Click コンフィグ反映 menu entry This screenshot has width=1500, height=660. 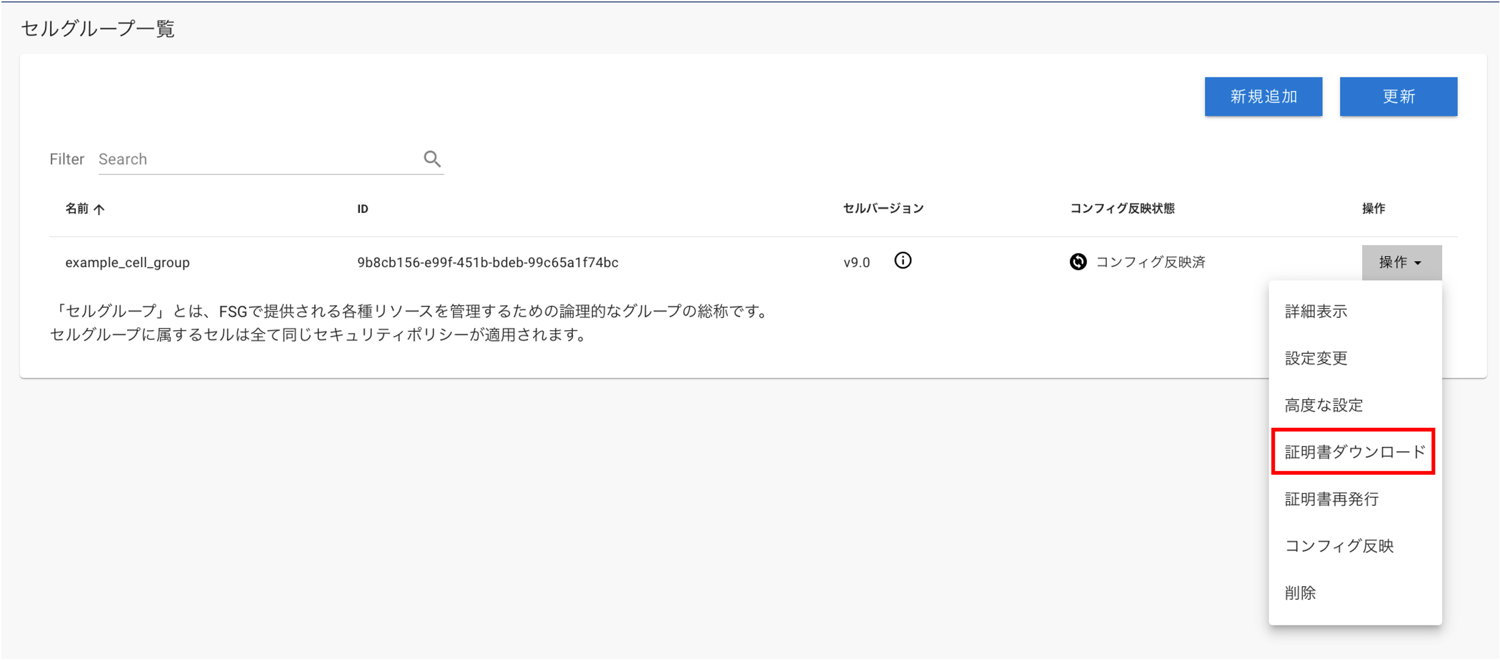(x=1355, y=546)
